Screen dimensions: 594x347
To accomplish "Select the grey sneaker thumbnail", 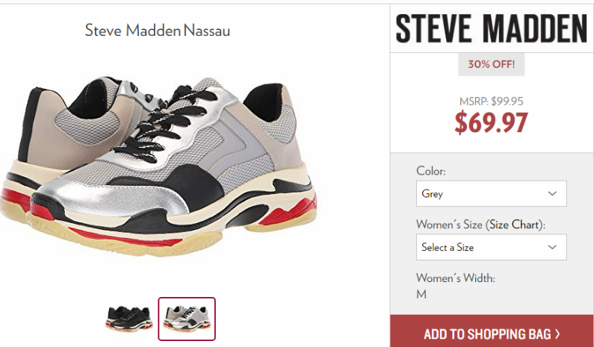I will tap(187, 319).
